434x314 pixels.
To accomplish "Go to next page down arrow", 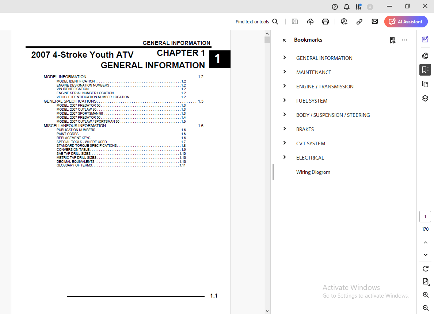I will tap(425, 255).
